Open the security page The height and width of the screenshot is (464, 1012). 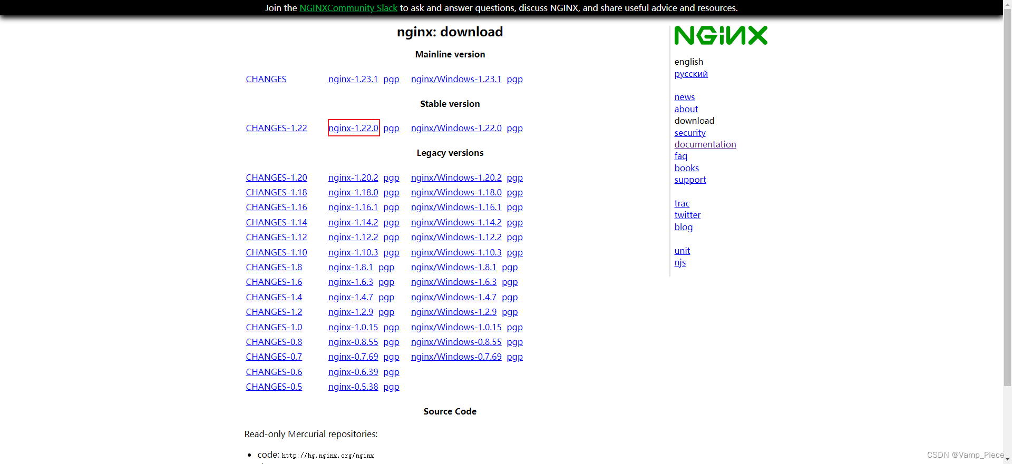[690, 133]
